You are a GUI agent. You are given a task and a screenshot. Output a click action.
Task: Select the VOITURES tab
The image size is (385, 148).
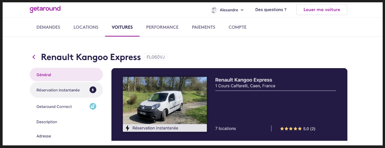122,27
